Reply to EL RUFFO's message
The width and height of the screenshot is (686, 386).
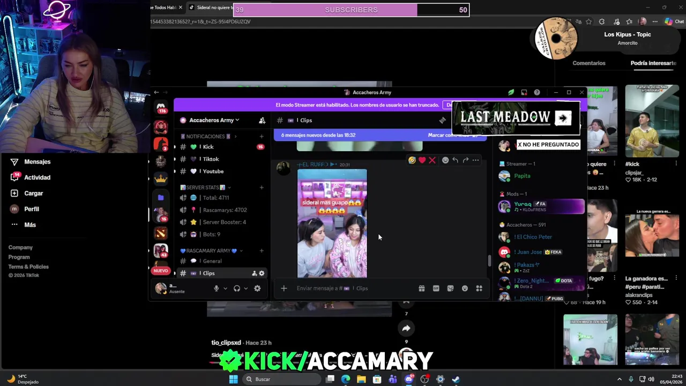(455, 160)
